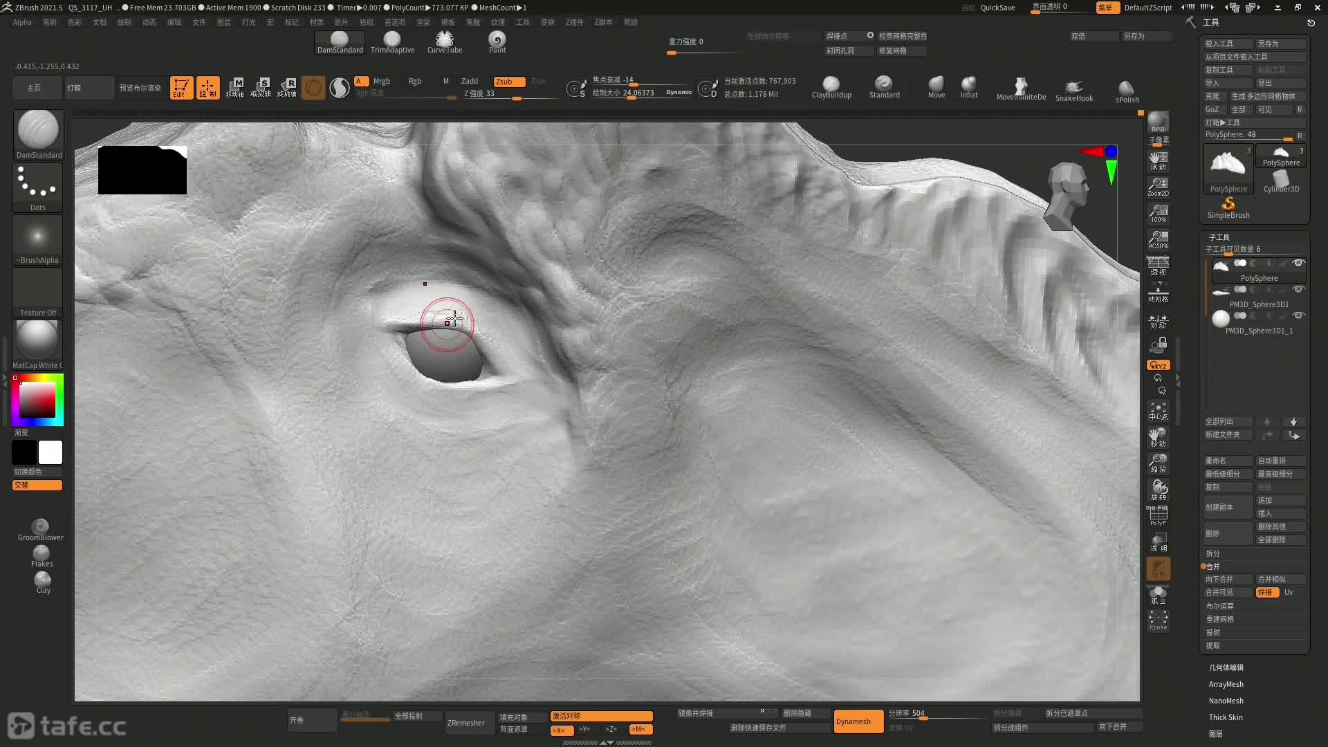Click the 载入工具 (Load Tool) button
The height and width of the screenshot is (747, 1328).
point(1228,44)
